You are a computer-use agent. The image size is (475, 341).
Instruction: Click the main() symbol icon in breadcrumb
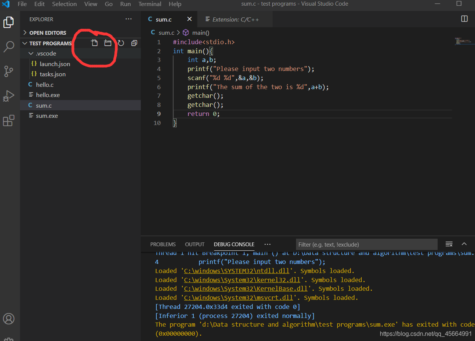coord(186,33)
